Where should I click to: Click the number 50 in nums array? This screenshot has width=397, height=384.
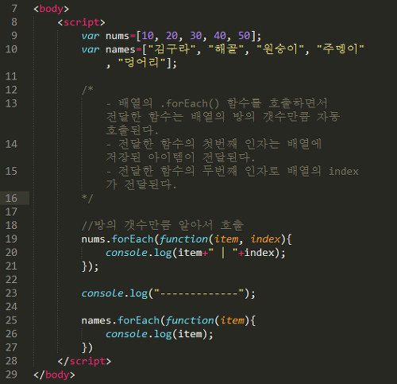point(244,36)
